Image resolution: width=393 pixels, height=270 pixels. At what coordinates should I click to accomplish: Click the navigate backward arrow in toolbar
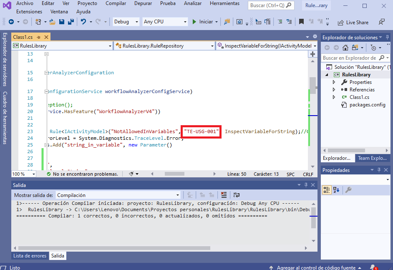(x=11, y=22)
